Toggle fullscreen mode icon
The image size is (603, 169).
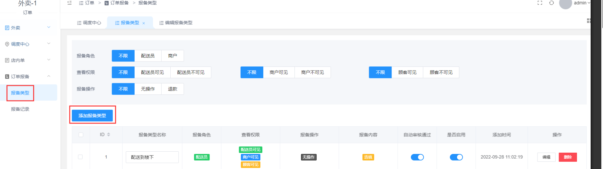click(540, 3)
